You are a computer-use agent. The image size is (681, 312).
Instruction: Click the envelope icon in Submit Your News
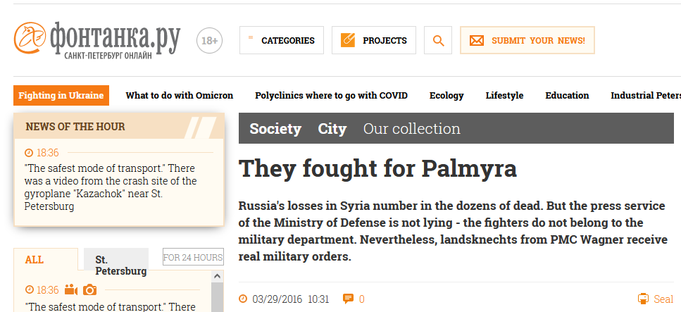pyautogui.click(x=477, y=41)
